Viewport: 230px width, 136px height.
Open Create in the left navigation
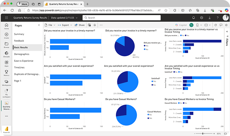6,36
